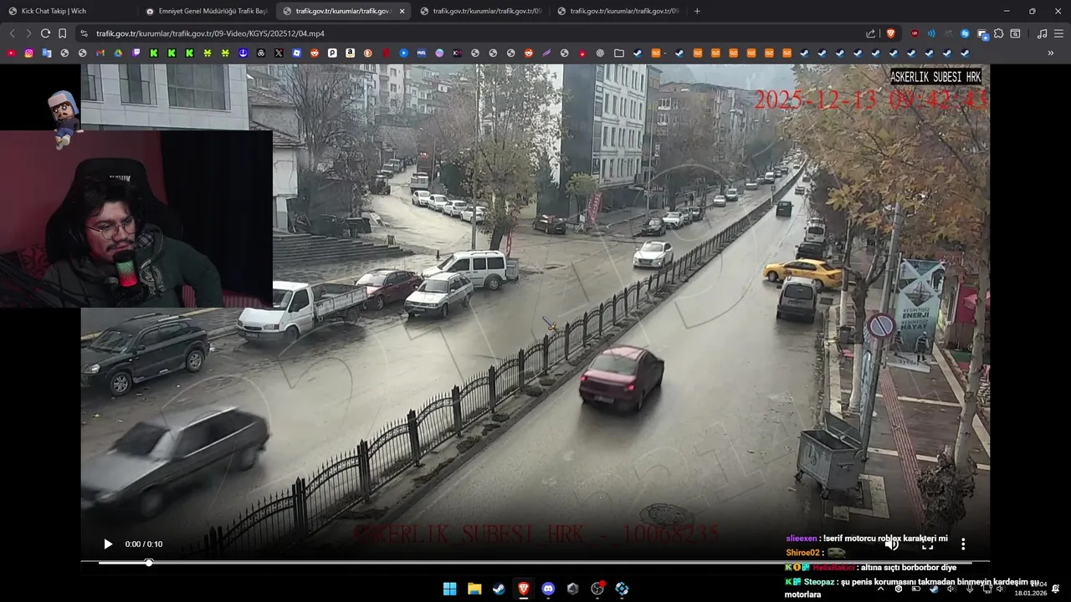The height and width of the screenshot is (602, 1071).
Task: Open the purple feather bookmark
Action: point(546,53)
